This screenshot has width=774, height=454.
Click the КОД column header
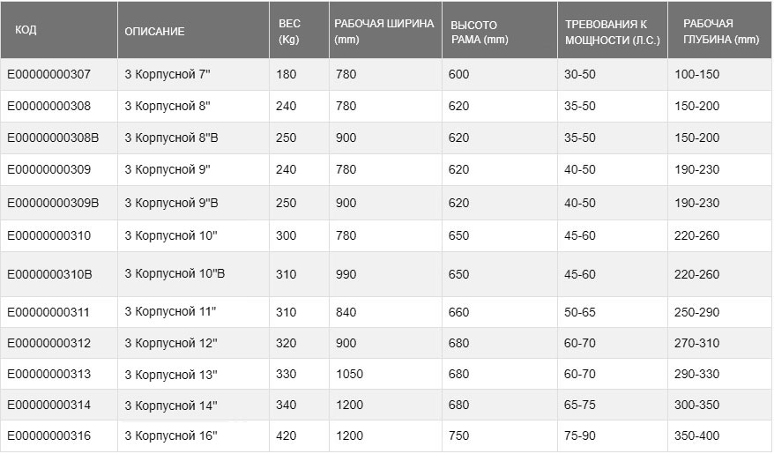[26, 31]
